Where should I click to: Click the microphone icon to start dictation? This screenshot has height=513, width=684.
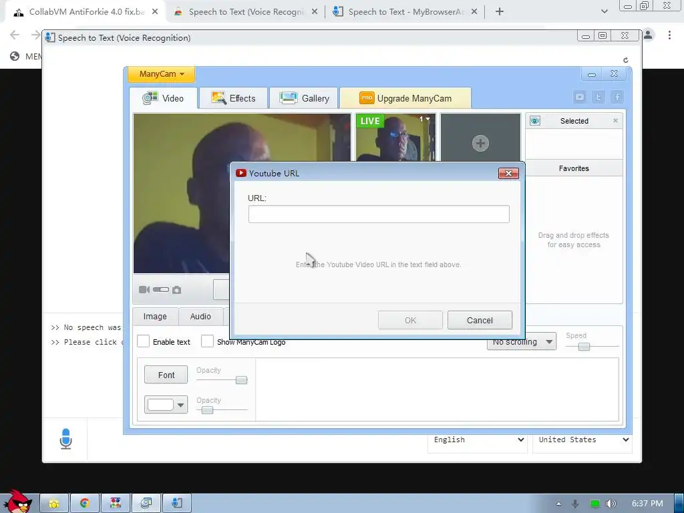[66, 439]
